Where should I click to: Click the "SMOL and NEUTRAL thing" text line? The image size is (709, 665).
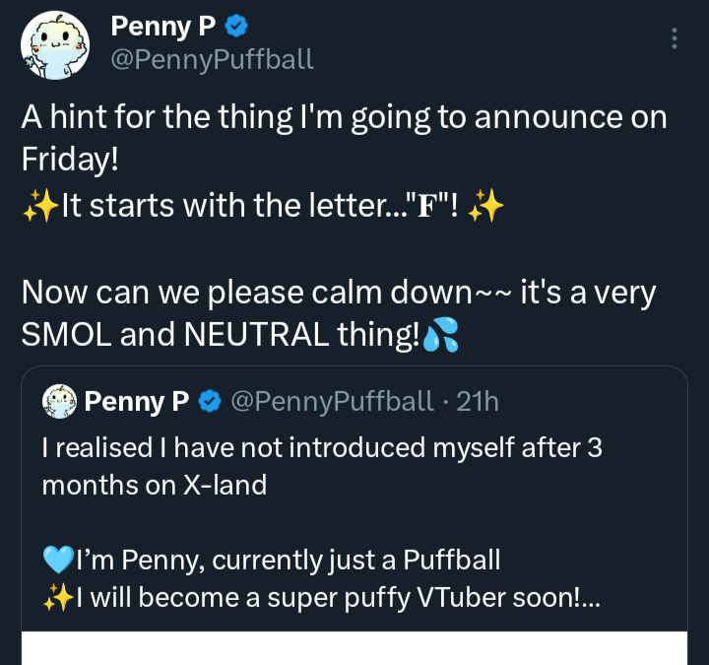[219, 336]
